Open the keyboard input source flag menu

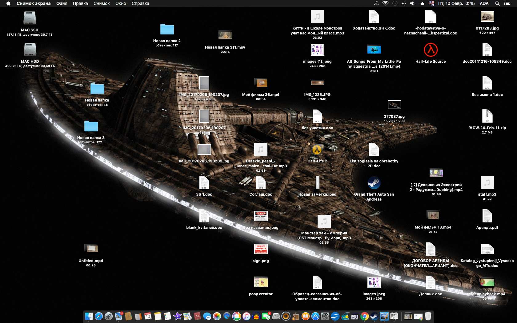tap(432, 3)
